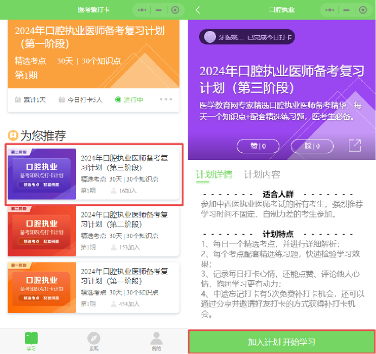This screenshot has height=354, width=376.
Task: Open the orange 第一阶段 recommended plan thumbnail
Action: [42, 287]
